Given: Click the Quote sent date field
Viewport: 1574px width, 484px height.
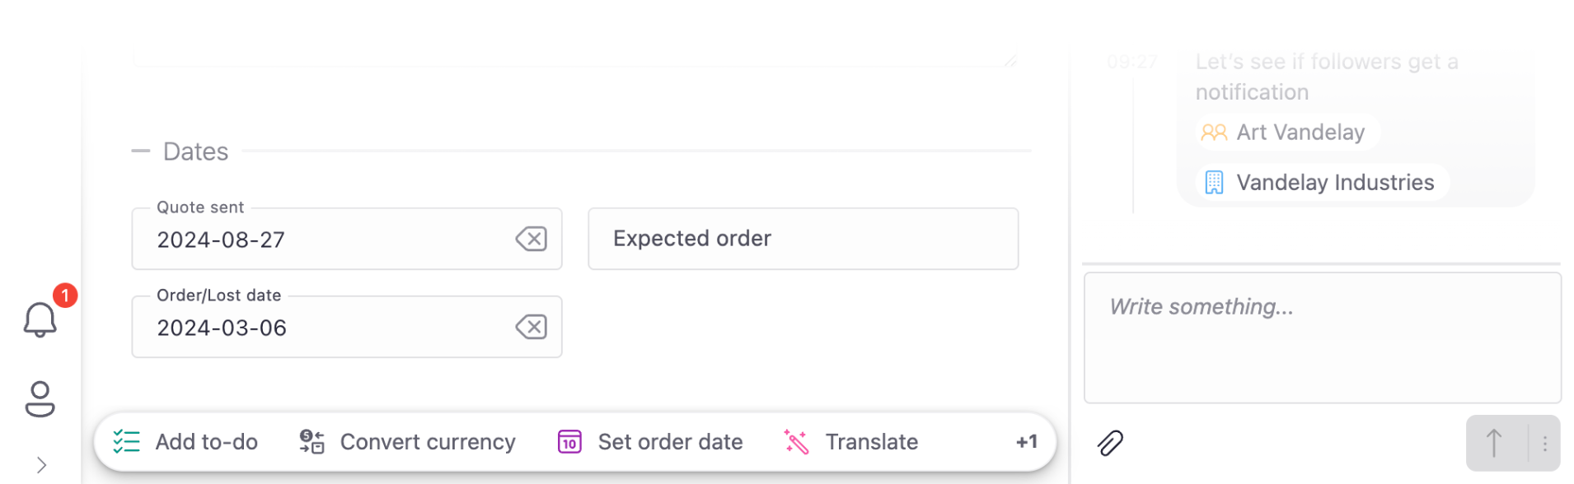Looking at the screenshot, I should (330, 240).
